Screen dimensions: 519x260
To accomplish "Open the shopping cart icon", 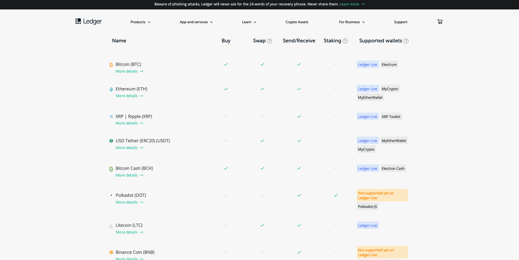I will pyautogui.click(x=440, y=22).
